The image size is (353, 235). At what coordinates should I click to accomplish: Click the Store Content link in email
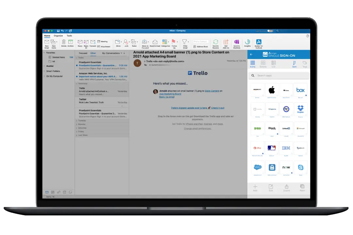coord(212,91)
